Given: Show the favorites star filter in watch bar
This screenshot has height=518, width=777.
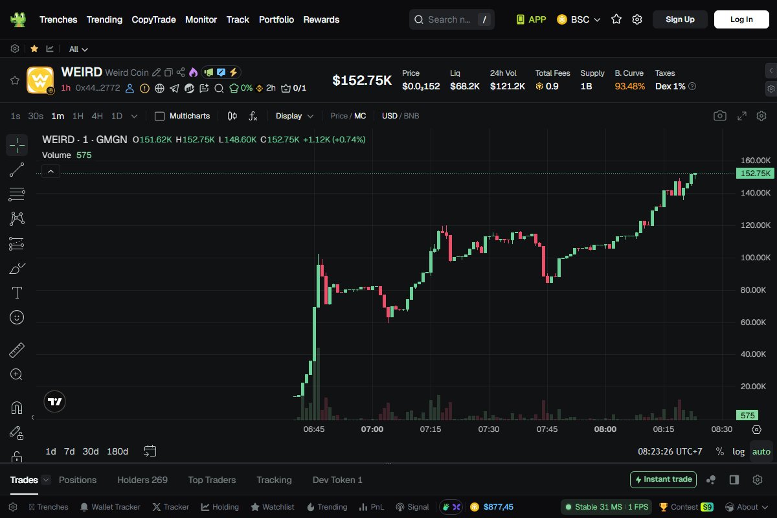Looking at the screenshot, I should (x=34, y=49).
